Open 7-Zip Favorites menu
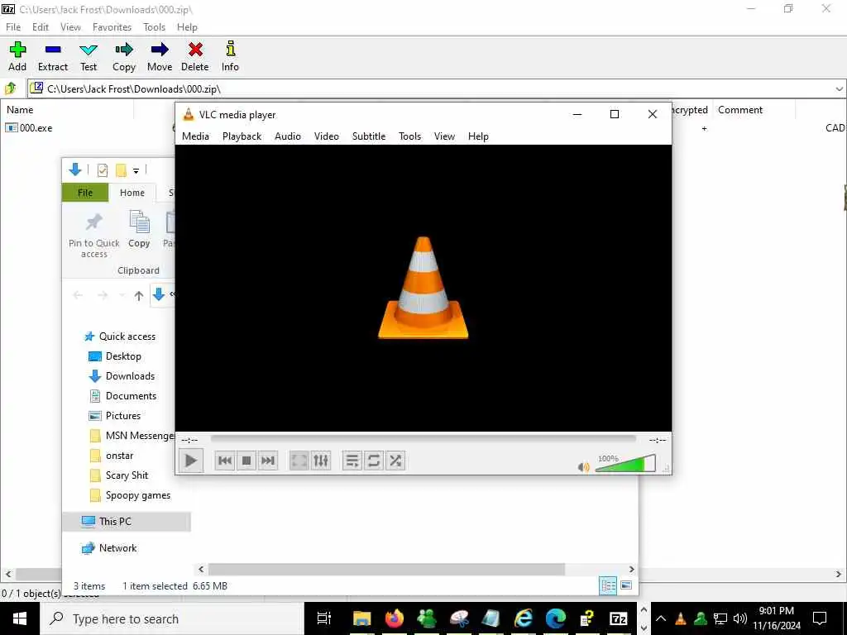Screen dimensions: 847x635 point(112,27)
